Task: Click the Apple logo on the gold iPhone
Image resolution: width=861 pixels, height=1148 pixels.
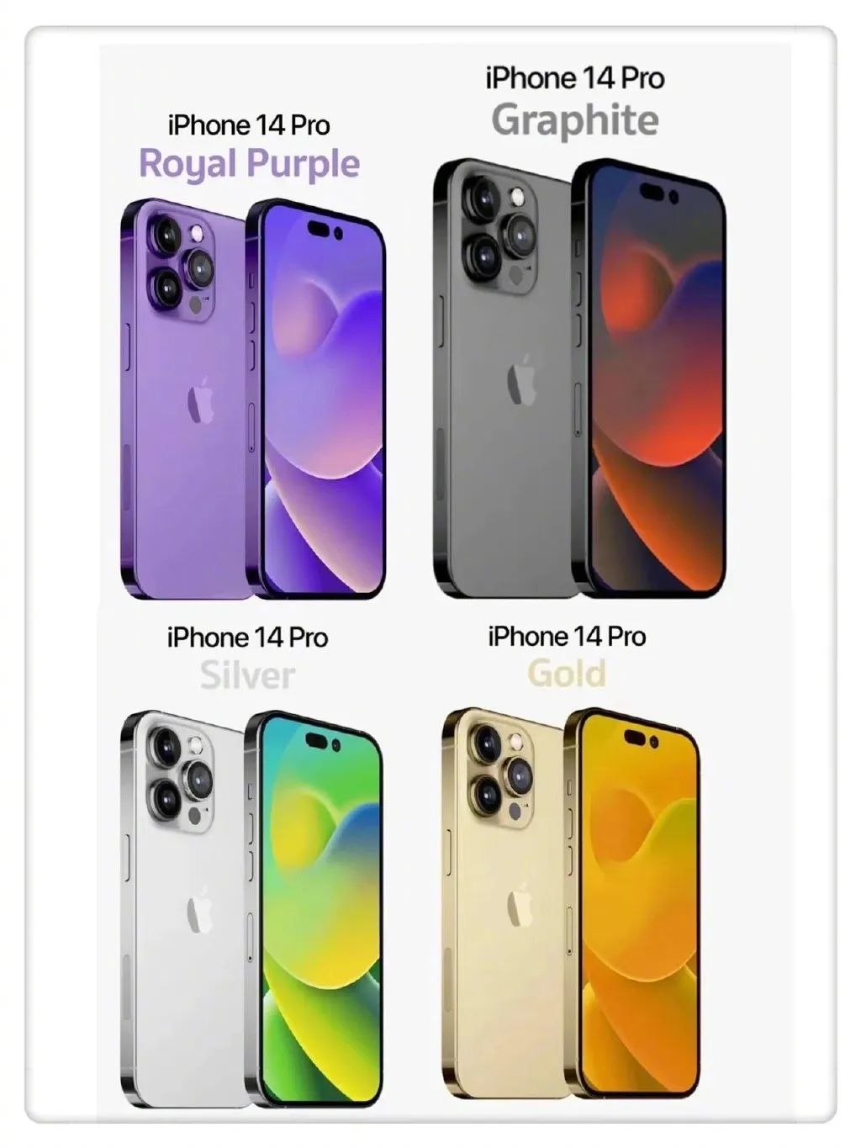Action: pyautogui.click(x=520, y=907)
